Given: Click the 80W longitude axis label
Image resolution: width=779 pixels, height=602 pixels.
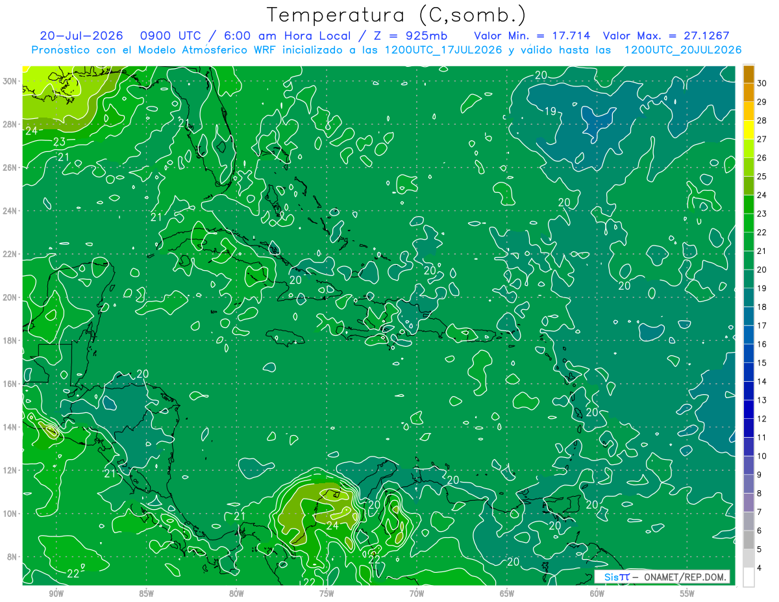Looking at the screenshot, I should [236, 594].
